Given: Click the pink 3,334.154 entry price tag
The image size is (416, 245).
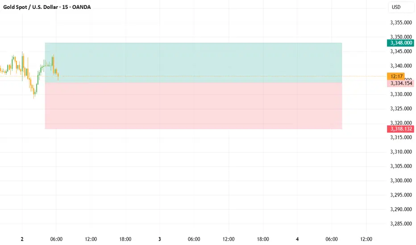Looking at the screenshot, I should [x=400, y=83].
